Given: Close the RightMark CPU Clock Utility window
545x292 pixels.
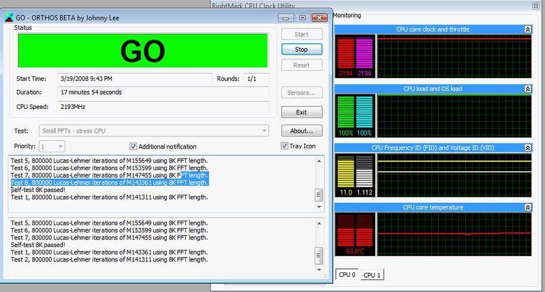Looking at the screenshot, I should 535,5.
